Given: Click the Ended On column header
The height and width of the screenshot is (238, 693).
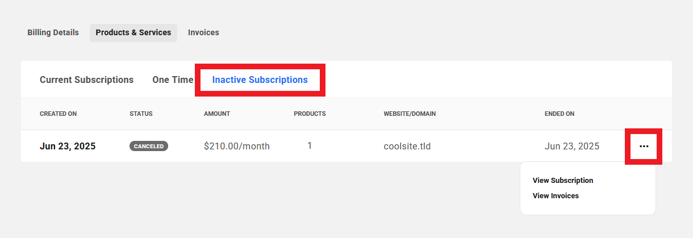Looking at the screenshot, I should (560, 114).
